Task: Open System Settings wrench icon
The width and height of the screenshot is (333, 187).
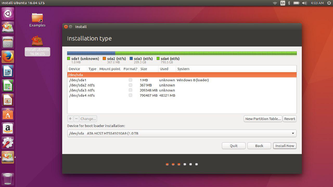Action: [8, 143]
